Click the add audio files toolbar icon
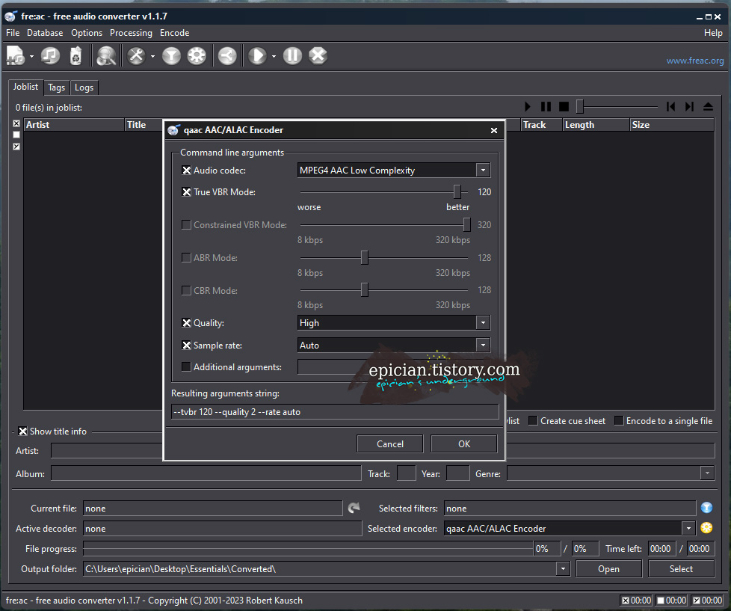 [15, 56]
